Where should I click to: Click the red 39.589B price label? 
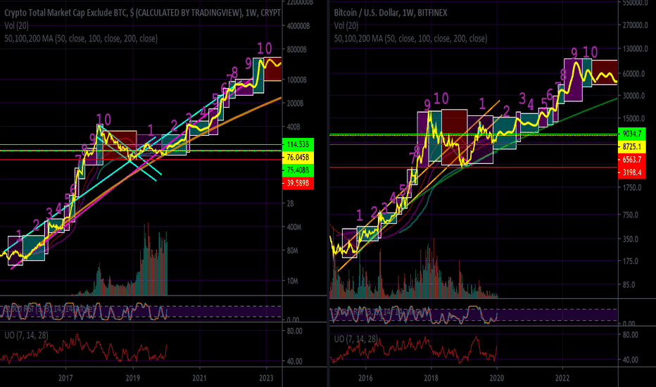298,183
